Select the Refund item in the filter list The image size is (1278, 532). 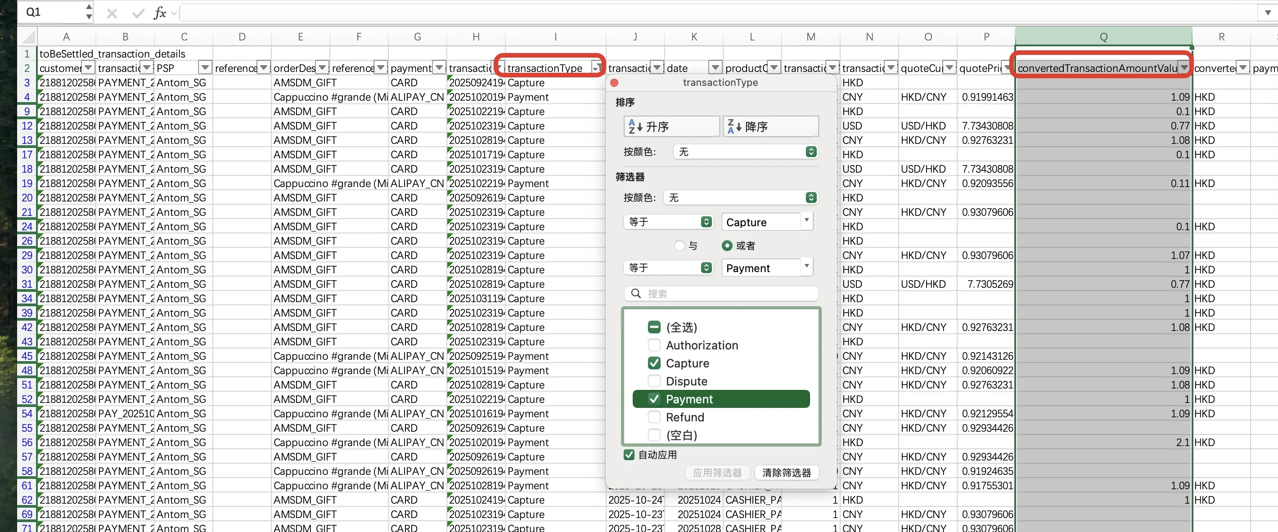pos(684,417)
